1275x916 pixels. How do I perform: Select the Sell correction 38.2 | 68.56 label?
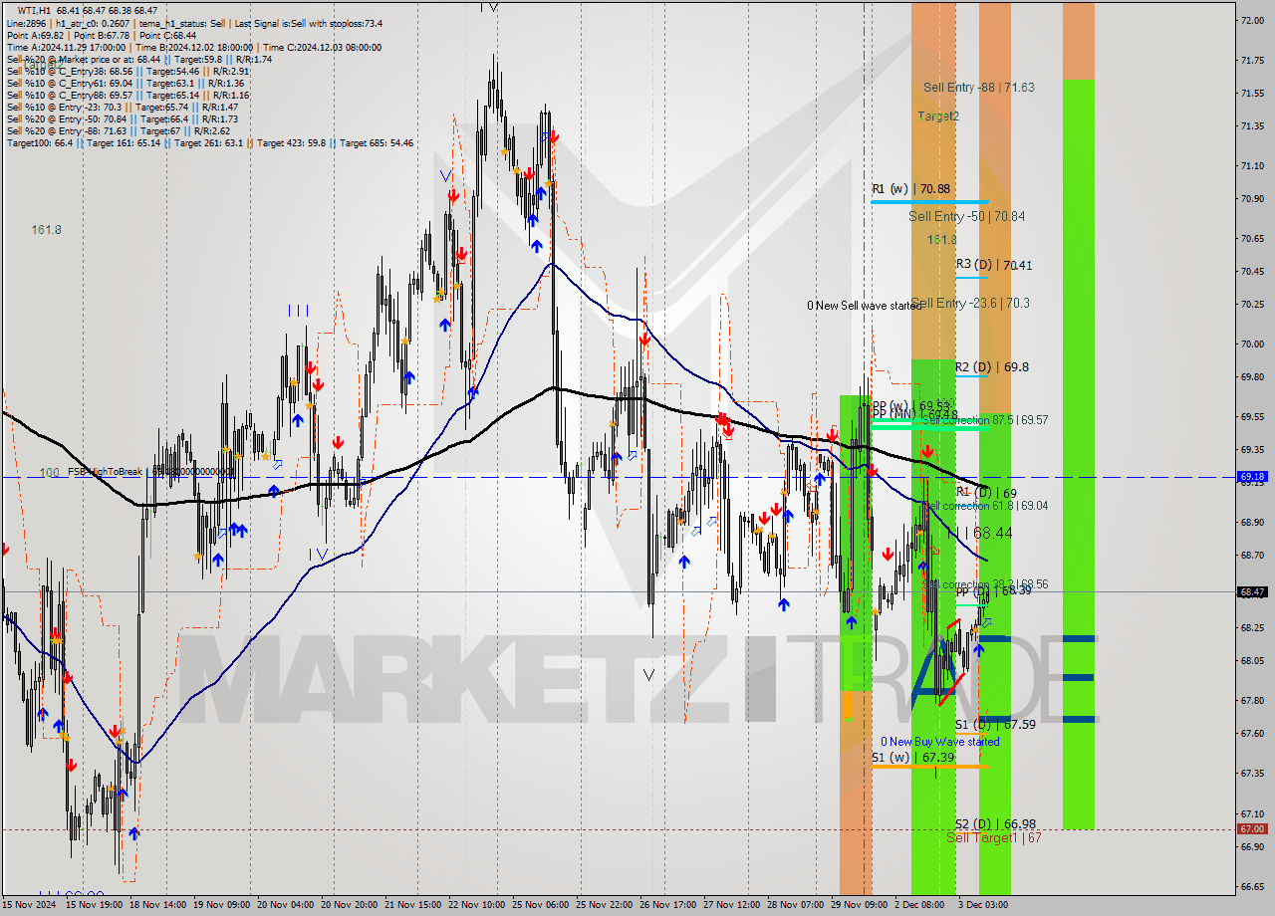pos(985,584)
